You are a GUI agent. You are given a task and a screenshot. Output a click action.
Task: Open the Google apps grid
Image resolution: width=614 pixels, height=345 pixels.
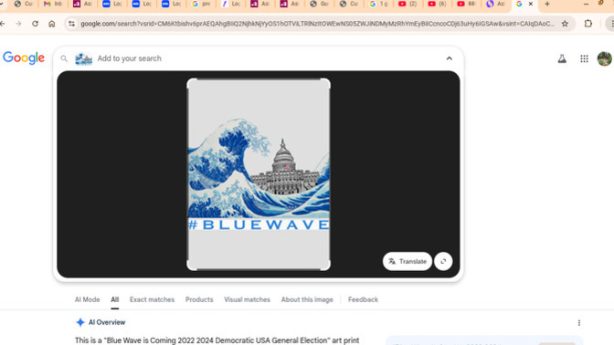(584, 58)
